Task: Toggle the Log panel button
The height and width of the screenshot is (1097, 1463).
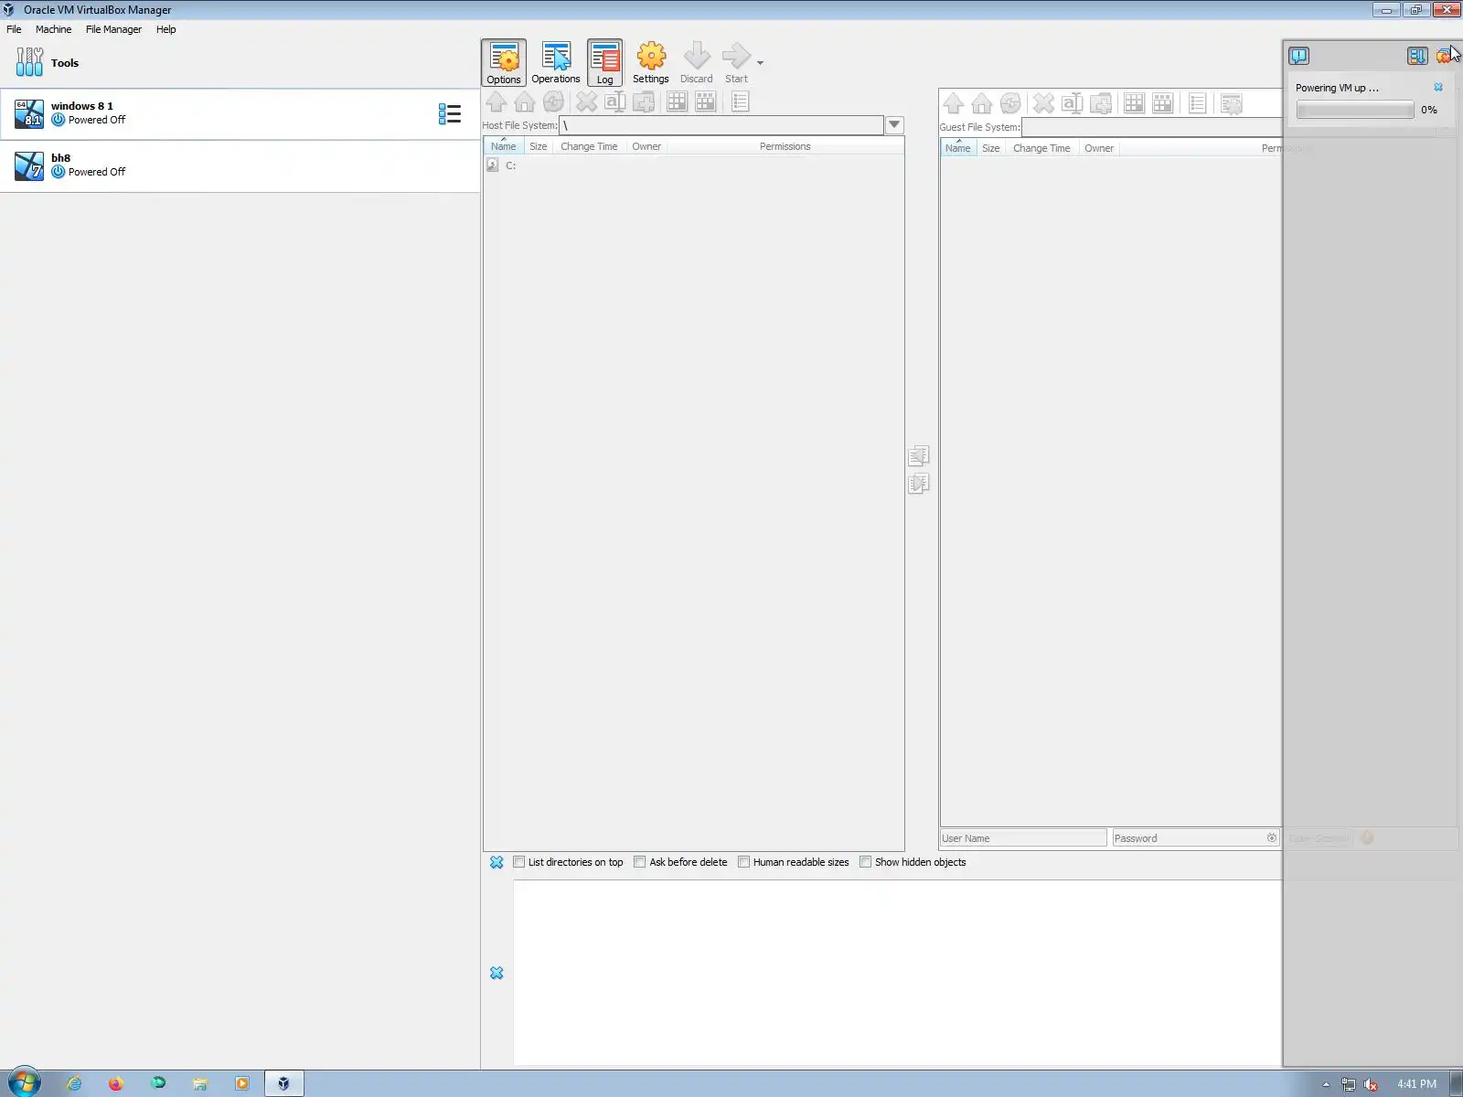Action: point(604,62)
